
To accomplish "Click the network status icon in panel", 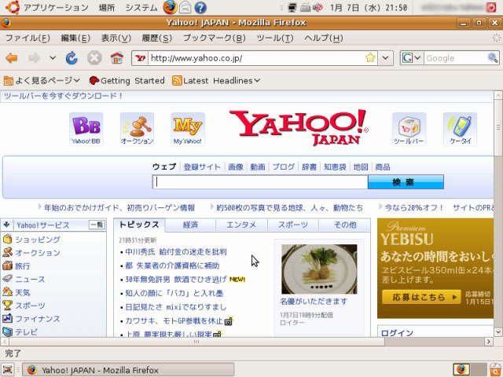I will [x=292, y=7].
